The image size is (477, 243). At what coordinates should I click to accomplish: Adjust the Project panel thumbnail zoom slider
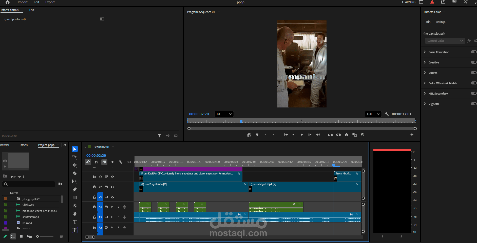tap(37, 236)
